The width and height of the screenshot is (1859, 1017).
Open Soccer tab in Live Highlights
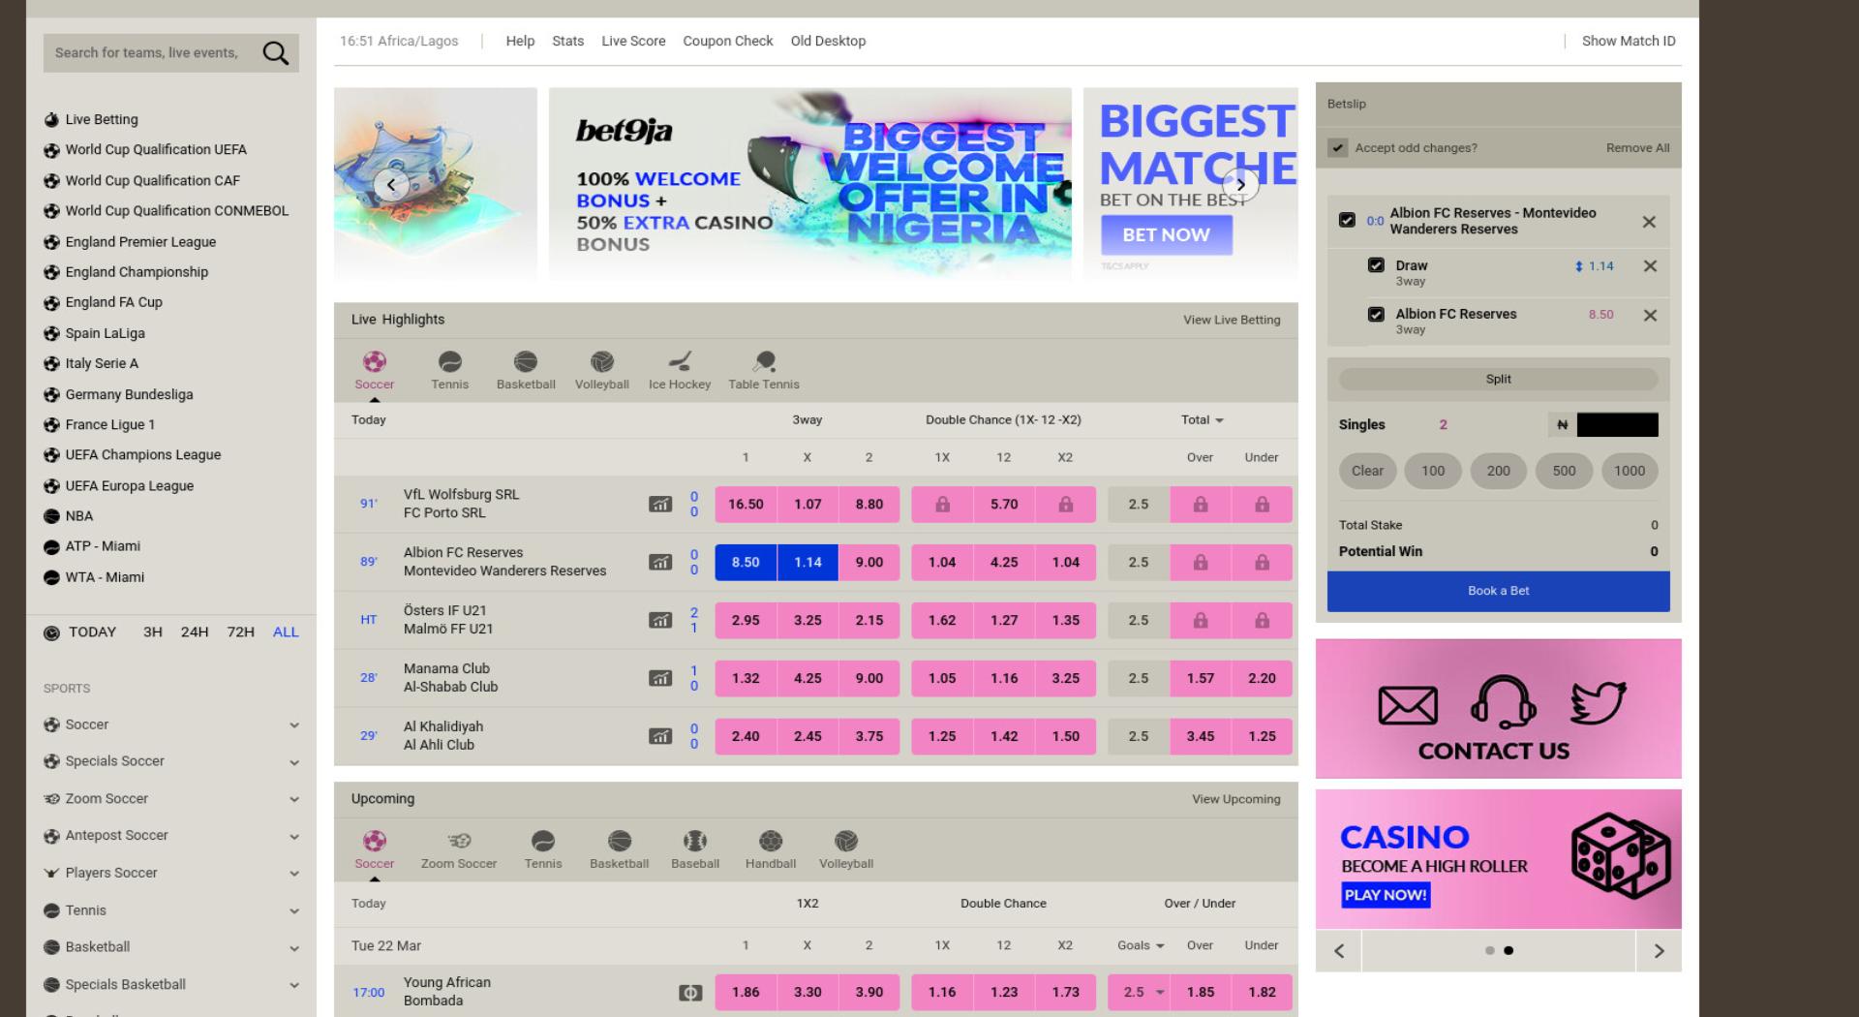pos(374,371)
